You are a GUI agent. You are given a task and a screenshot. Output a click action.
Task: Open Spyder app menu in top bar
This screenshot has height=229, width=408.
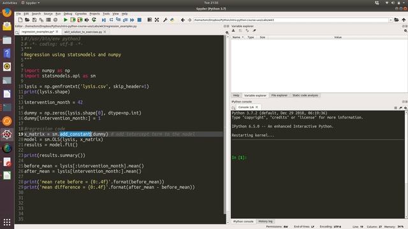coord(31,3)
